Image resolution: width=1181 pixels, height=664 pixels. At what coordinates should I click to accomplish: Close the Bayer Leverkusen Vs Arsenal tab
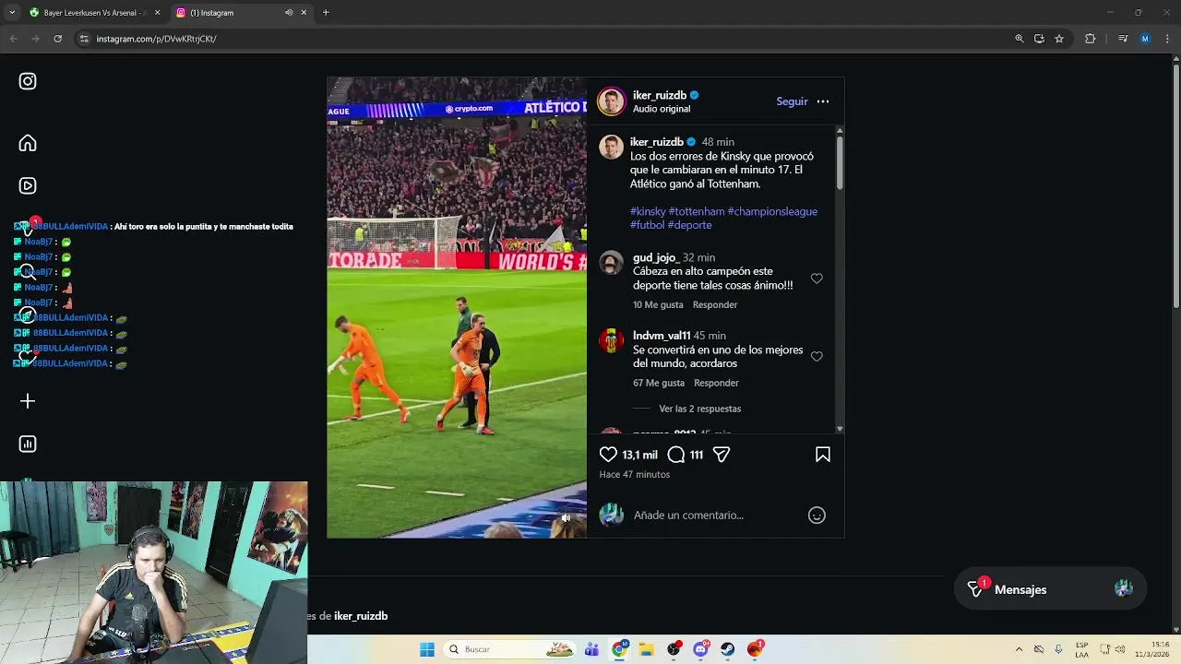coord(157,13)
